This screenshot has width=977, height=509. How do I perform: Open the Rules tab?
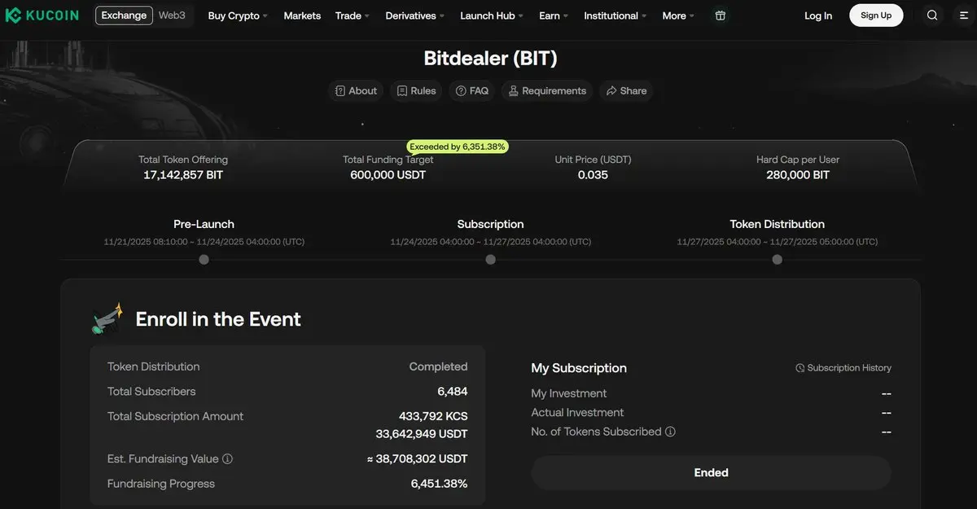click(x=416, y=90)
